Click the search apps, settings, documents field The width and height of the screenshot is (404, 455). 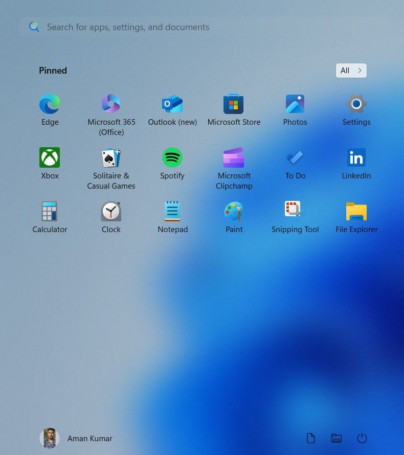click(x=203, y=27)
